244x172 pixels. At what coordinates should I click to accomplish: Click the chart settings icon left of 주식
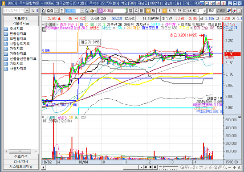(44, 11)
